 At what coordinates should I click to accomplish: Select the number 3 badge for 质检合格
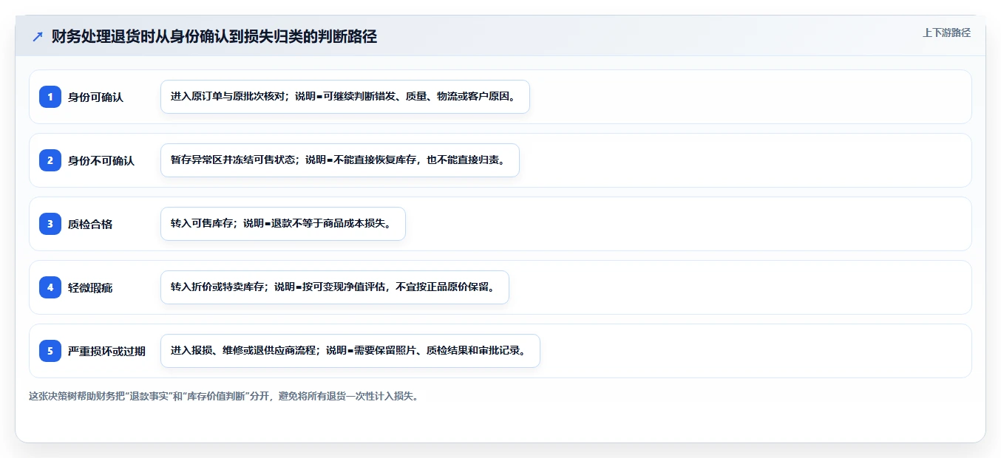point(50,224)
